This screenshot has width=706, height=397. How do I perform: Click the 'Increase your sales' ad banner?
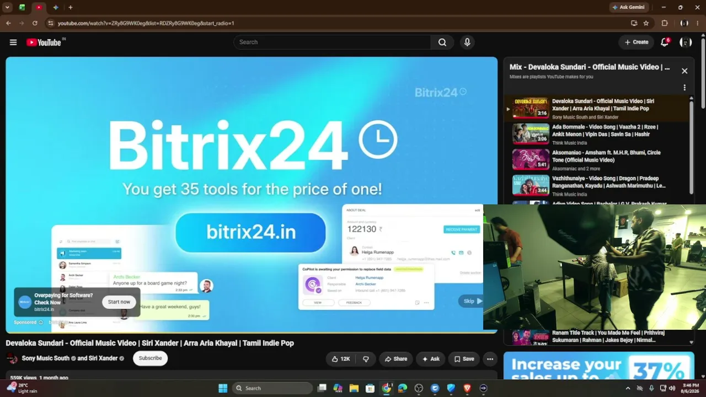(x=598, y=366)
